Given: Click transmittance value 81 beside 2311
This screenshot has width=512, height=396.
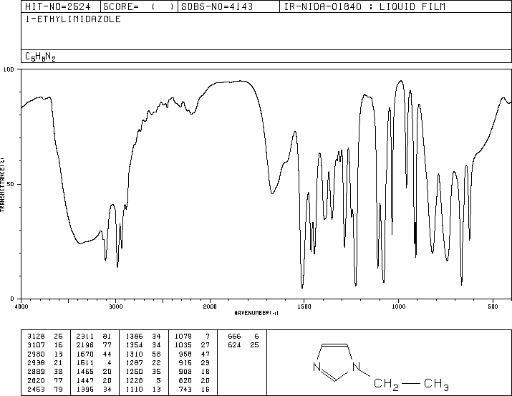Looking at the screenshot, I should tap(107, 337).
